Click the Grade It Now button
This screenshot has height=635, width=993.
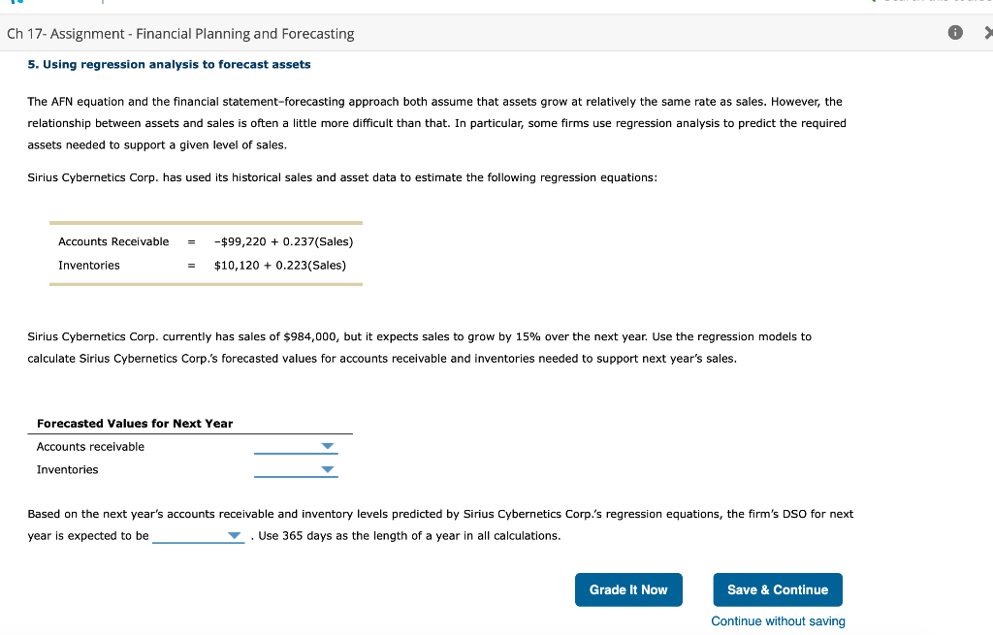[628, 589]
